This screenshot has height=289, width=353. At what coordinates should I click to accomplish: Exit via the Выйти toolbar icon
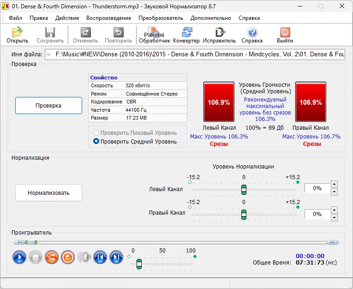pos(285,35)
